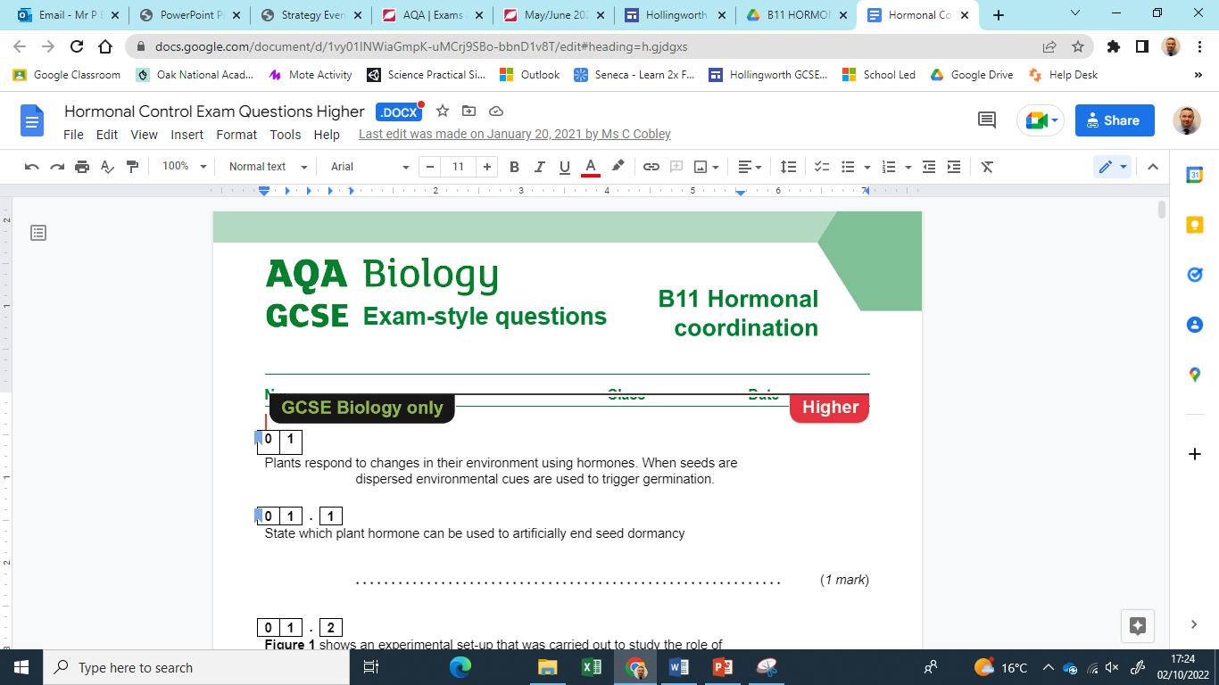The image size is (1219, 685).
Task: Toggle bold formatting
Action: (514, 167)
